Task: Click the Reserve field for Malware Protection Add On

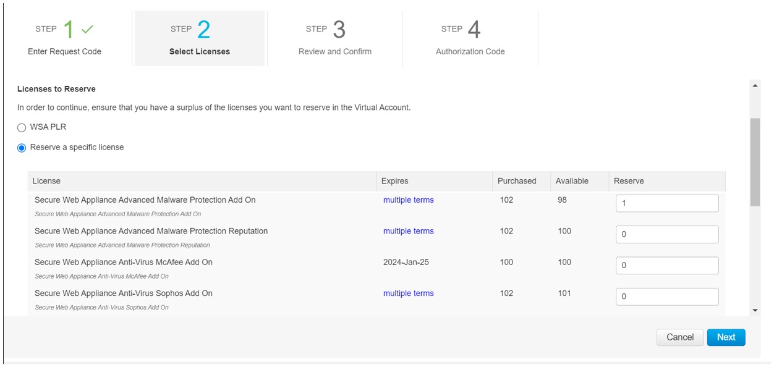Action: (x=666, y=203)
